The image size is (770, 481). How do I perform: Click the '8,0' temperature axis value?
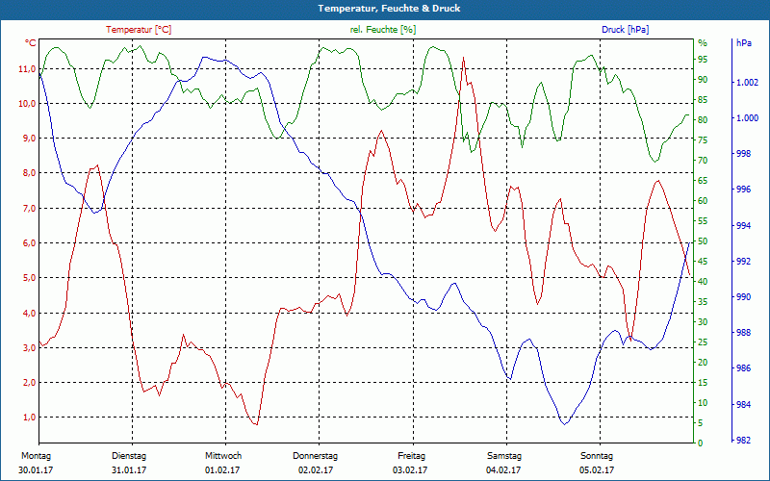pyautogui.click(x=29, y=173)
